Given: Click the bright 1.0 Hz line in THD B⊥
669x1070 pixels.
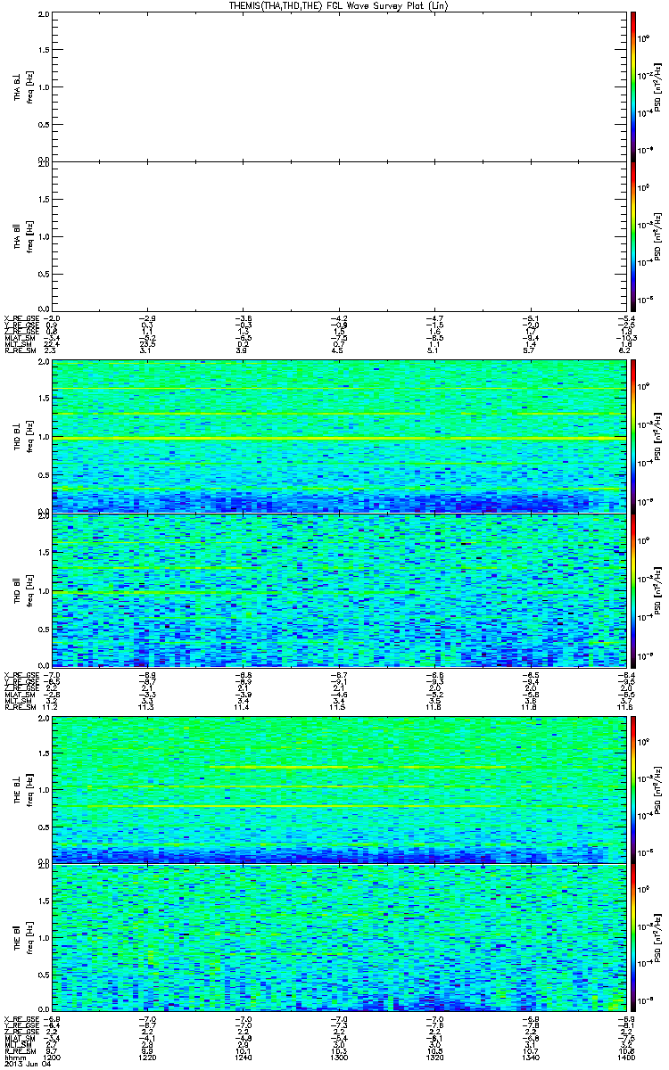Looking at the screenshot, I should (x=337, y=438).
